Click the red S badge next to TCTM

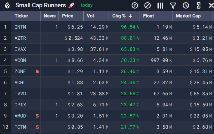click(37, 127)
